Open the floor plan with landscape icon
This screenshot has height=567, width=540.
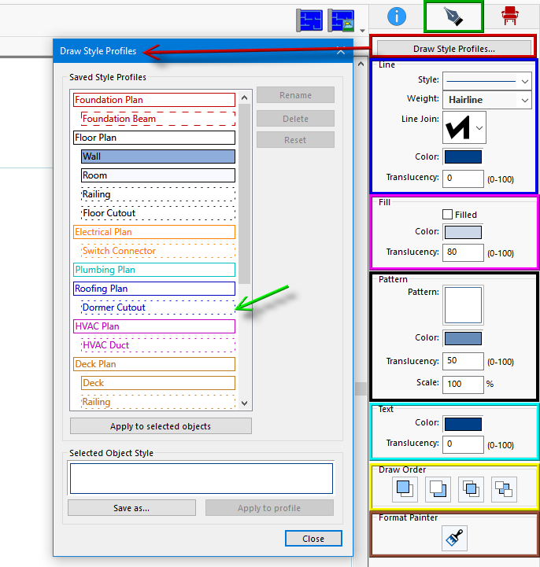(x=341, y=20)
